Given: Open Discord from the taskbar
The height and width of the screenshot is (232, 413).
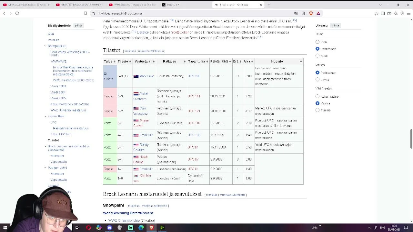Looking at the screenshot, I should [109, 228].
